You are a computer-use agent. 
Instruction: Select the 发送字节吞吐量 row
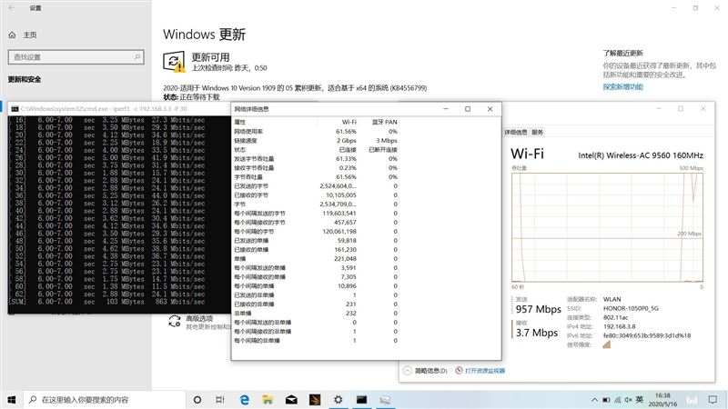(x=316, y=158)
